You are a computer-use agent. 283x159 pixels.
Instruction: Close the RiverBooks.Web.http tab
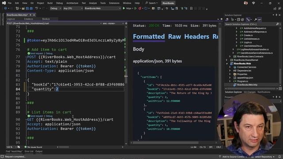coord(34,15)
